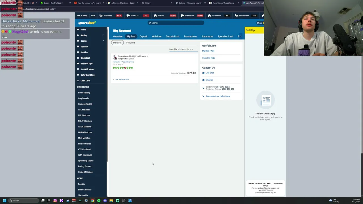Expand the Racing sidebar menu

tap(91, 35)
